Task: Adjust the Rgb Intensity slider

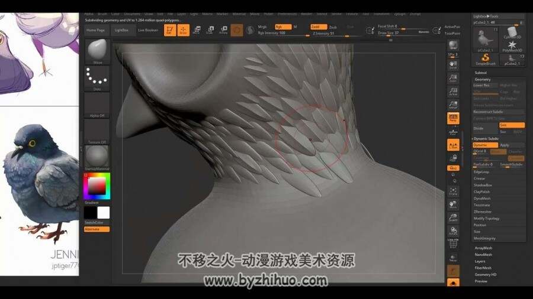Action: click(x=283, y=33)
